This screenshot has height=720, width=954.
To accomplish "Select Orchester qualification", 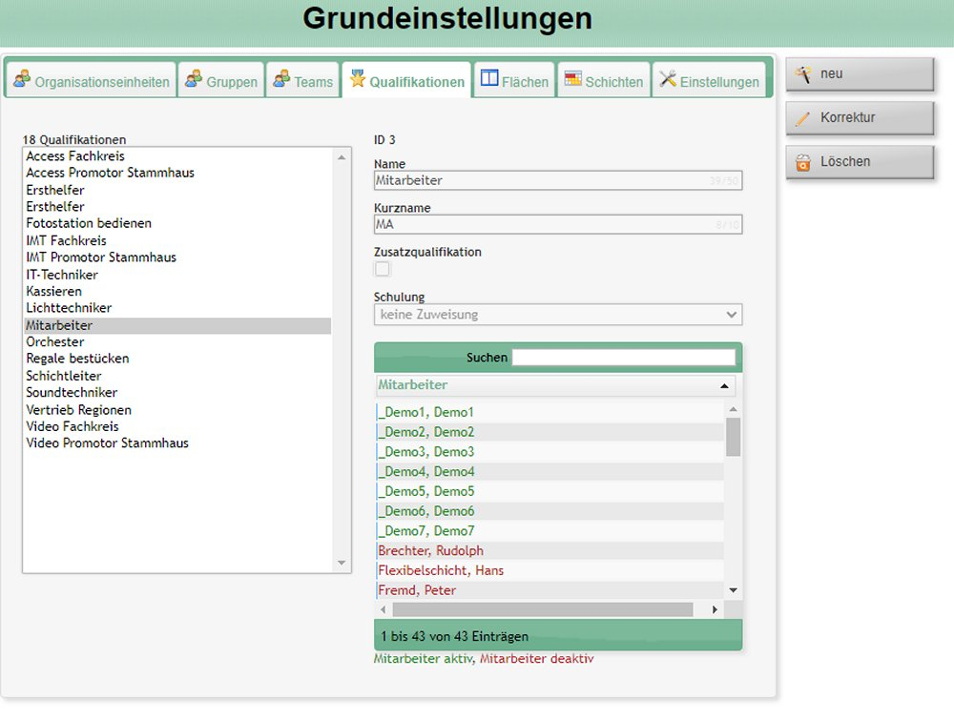I will (x=177, y=341).
